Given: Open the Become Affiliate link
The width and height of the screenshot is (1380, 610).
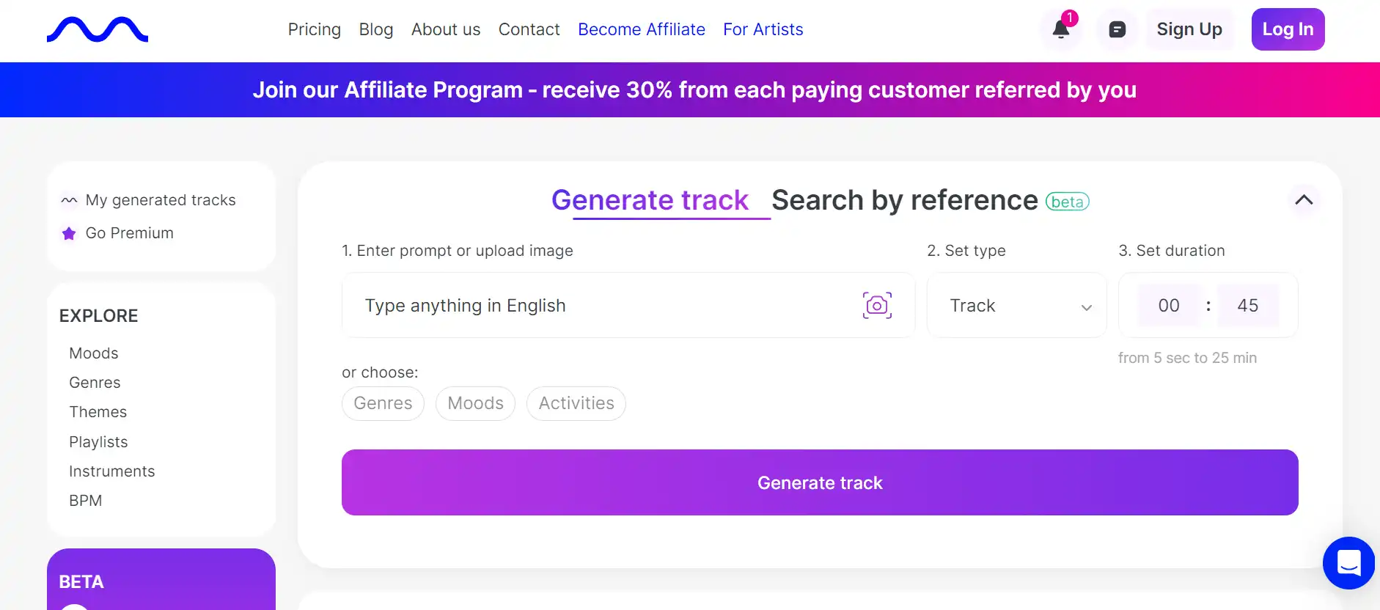Looking at the screenshot, I should pyautogui.click(x=641, y=30).
